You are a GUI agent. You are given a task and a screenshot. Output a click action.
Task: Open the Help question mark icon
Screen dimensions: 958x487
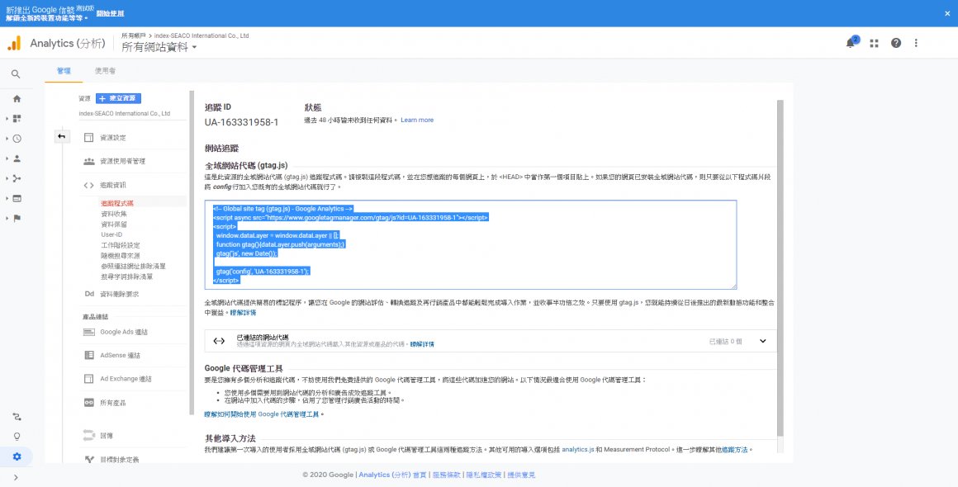click(x=896, y=43)
